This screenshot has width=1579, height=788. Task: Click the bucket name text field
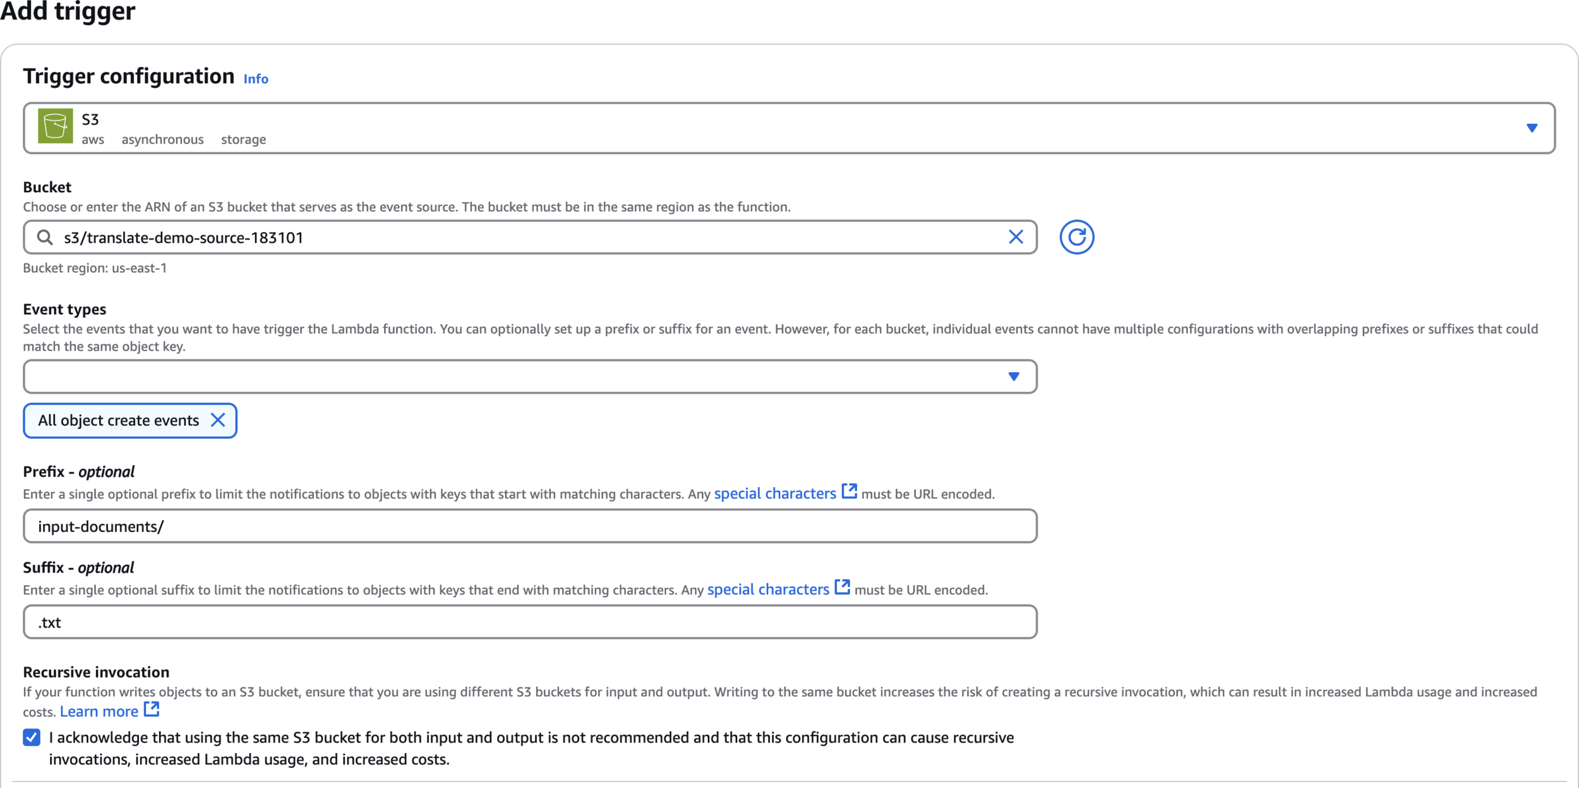pos(505,238)
